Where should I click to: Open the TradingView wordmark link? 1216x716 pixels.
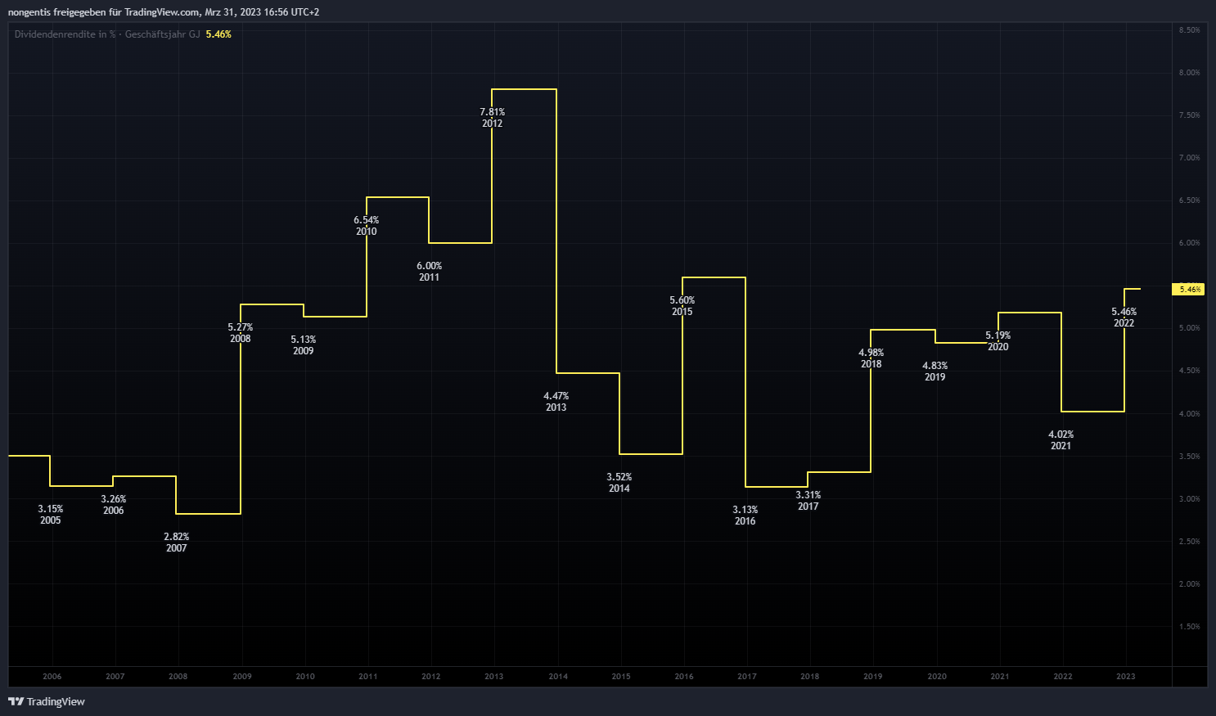pyautogui.click(x=56, y=701)
